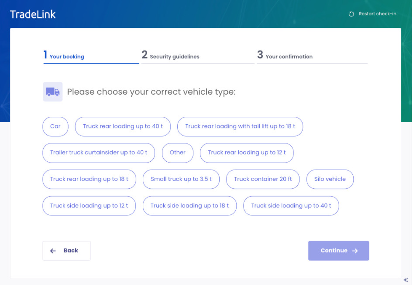Choose Truck container 20 ft

coord(263,179)
